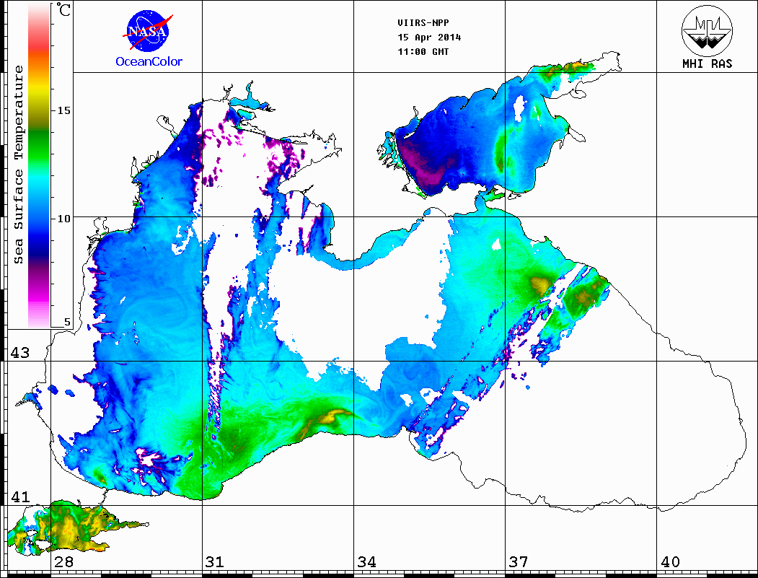Click the 15 tick on temperature scale
This screenshot has height=578, width=758.
tap(63, 110)
